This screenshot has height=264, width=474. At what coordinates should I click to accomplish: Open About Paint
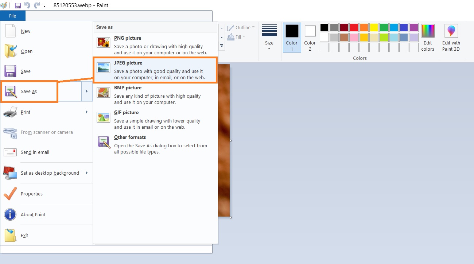pos(33,215)
